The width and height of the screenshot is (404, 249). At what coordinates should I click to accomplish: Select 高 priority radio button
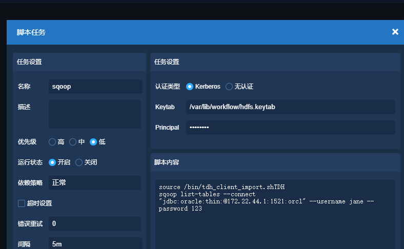(52, 142)
